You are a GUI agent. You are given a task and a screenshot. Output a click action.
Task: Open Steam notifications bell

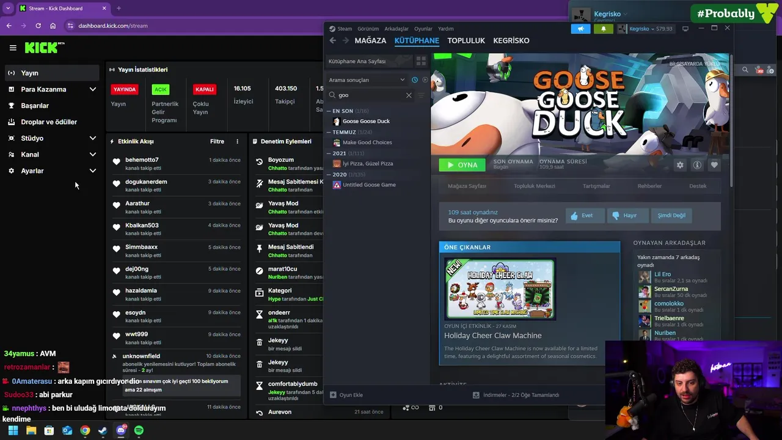point(604,29)
